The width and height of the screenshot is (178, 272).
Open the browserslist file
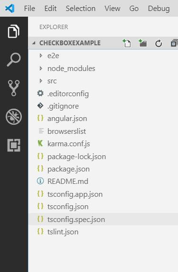pyautogui.click(x=67, y=131)
